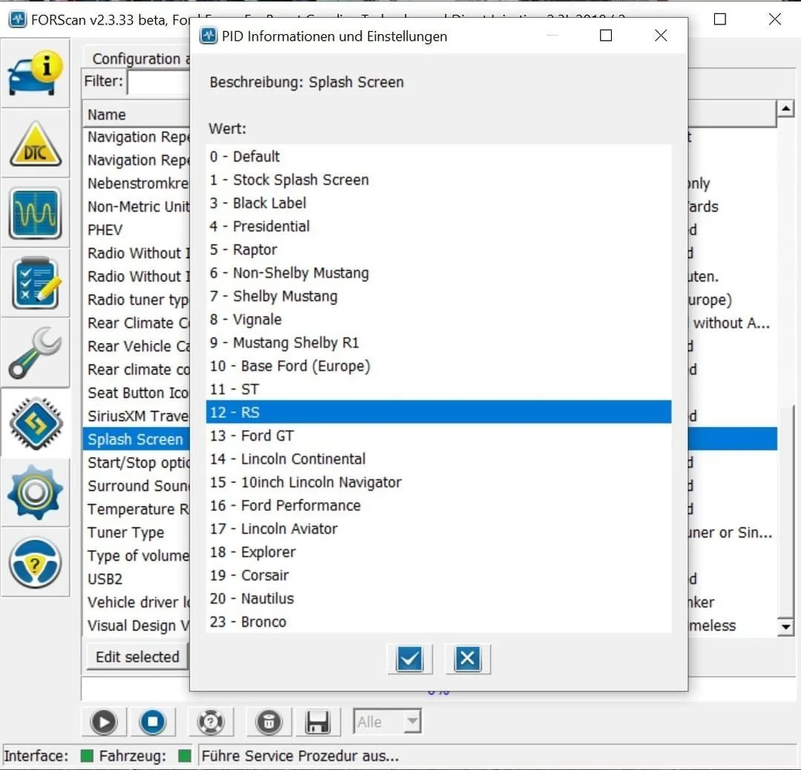Click the play button in bottom toolbar
Screen dimensions: 801x770
coord(104,722)
